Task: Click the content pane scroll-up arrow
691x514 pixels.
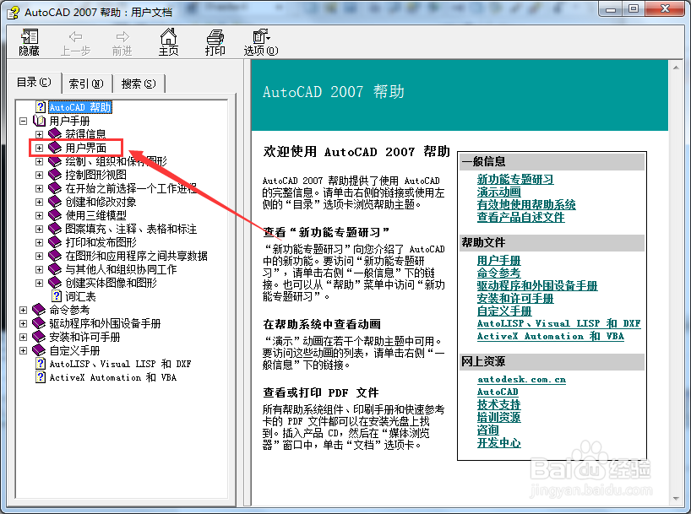Action: 676,68
